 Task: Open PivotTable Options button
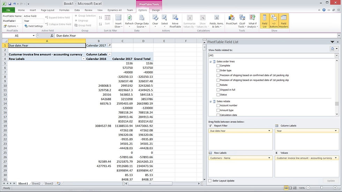pos(11,26)
